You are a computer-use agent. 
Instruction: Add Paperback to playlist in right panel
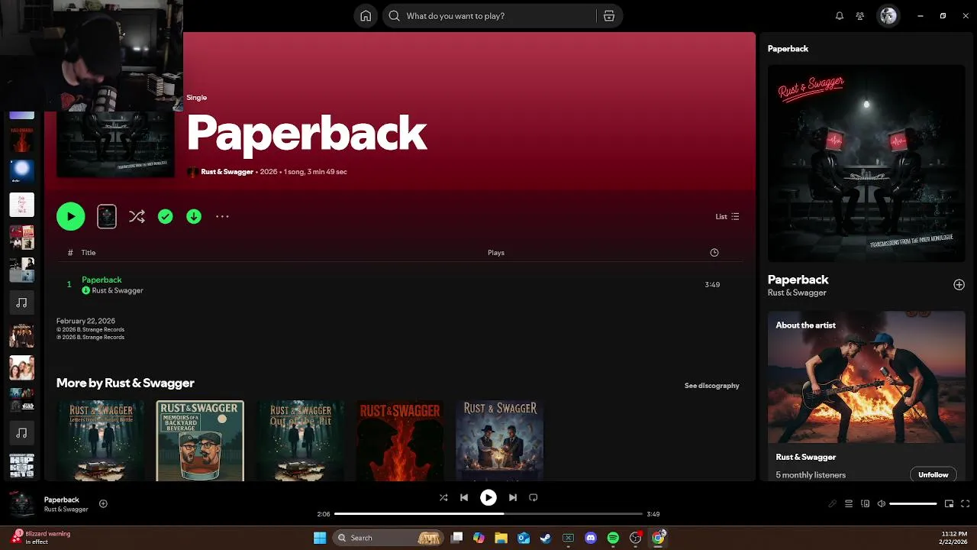point(959,285)
